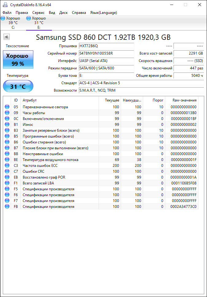Open the Сервис menu

pyautogui.click(x=38, y=13)
